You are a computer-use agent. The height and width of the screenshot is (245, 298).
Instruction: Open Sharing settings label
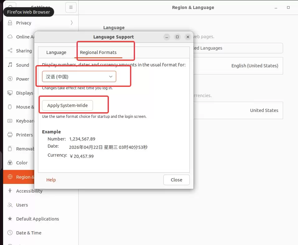[24, 51]
